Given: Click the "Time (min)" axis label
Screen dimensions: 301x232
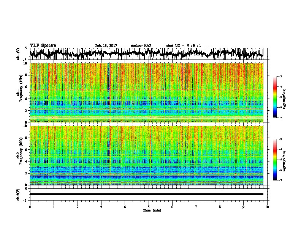Looking at the screenshot, I should (152, 210).
